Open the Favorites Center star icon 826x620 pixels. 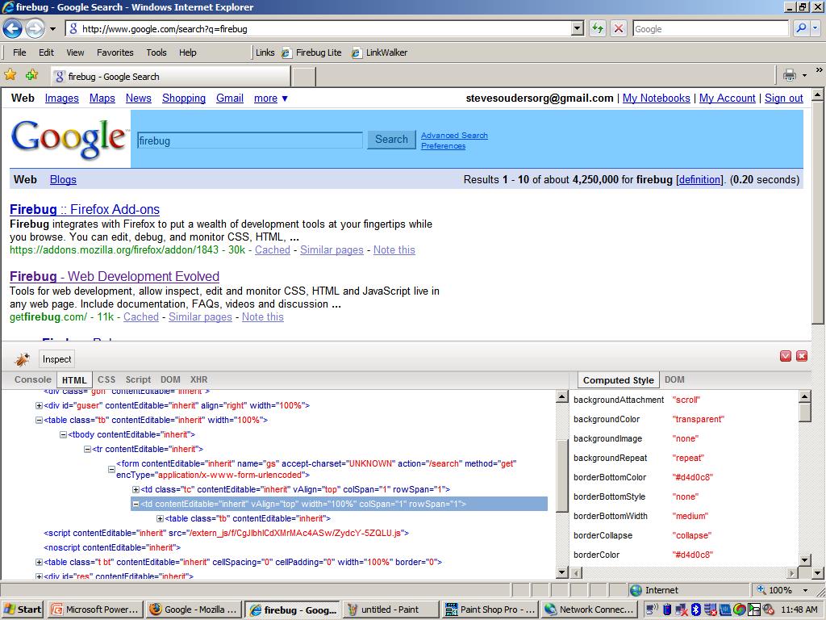[10, 75]
